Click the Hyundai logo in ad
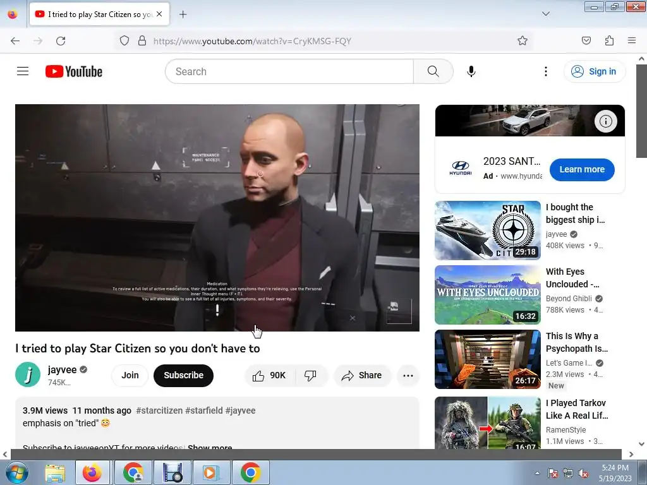 (x=460, y=168)
